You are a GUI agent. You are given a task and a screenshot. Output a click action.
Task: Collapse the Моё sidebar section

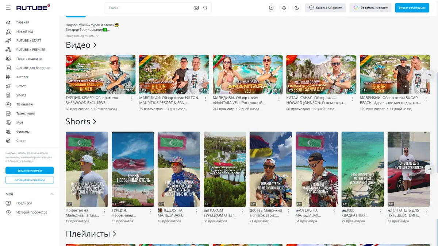52,194
